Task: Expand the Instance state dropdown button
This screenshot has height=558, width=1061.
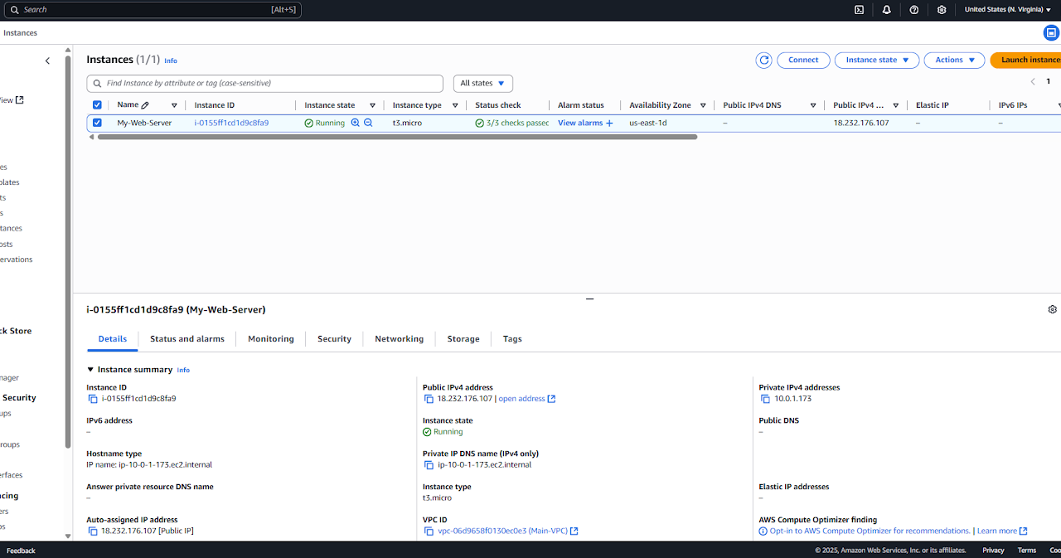Action: point(877,60)
